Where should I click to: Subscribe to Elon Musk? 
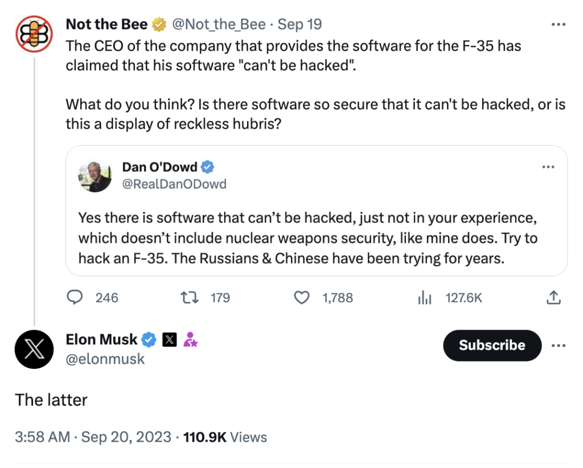coord(492,346)
